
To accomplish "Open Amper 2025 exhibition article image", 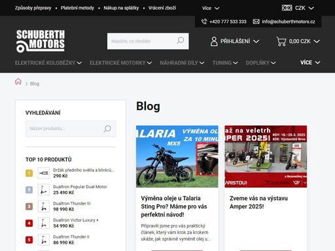I will [266, 156].
